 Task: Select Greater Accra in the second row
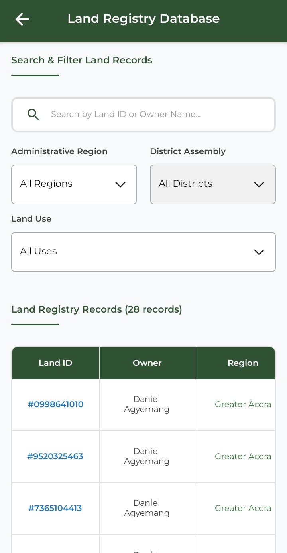[243, 456]
